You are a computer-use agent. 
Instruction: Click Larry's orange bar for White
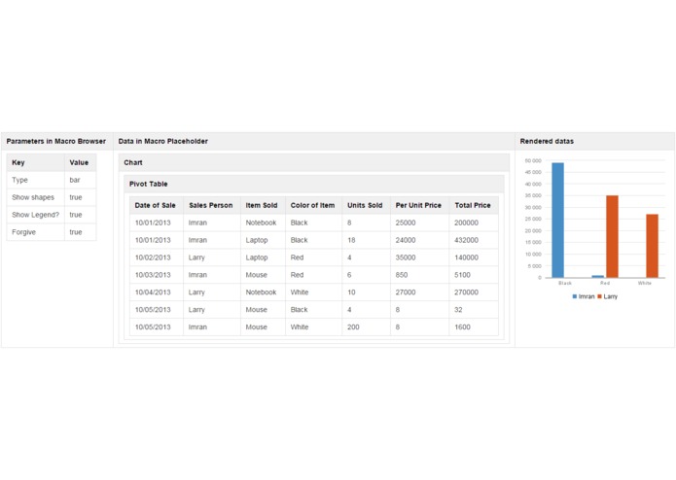click(653, 246)
